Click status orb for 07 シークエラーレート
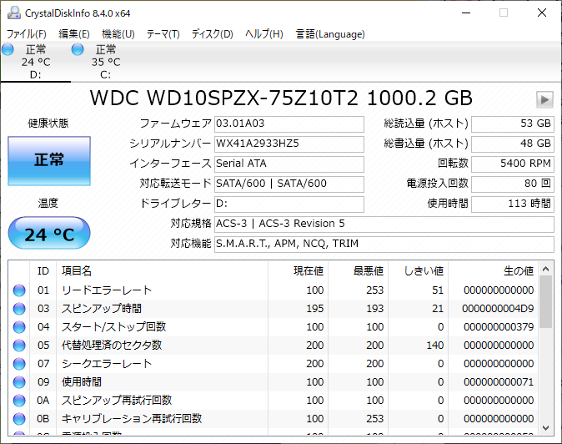562x444 pixels. pyautogui.click(x=19, y=364)
